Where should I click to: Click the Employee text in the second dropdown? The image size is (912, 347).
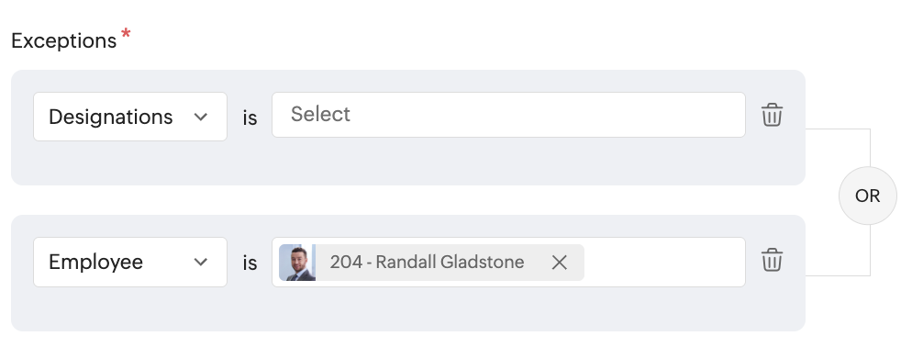click(96, 262)
